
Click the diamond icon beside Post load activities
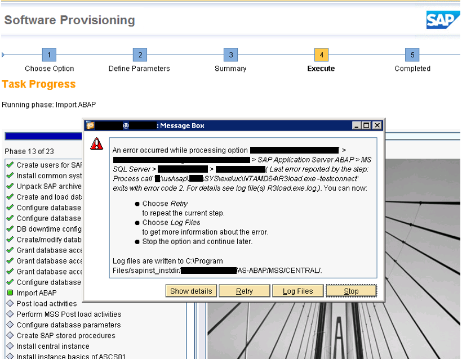click(10, 303)
